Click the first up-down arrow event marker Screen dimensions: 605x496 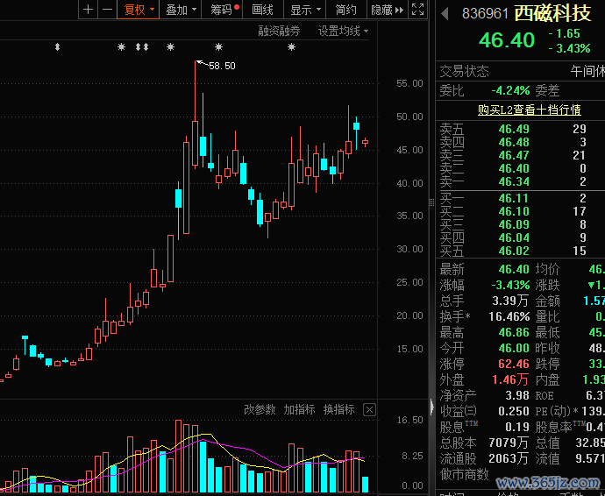coord(57,47)
